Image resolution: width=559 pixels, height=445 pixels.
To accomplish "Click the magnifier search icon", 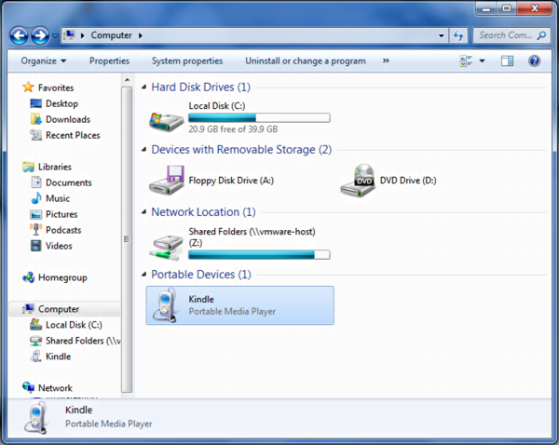I will tap(542, 35).
